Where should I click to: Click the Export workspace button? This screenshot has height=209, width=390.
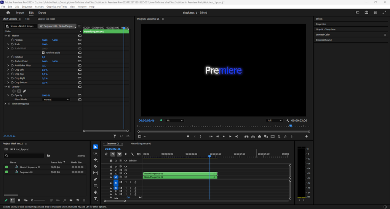[x=42, y=13]
